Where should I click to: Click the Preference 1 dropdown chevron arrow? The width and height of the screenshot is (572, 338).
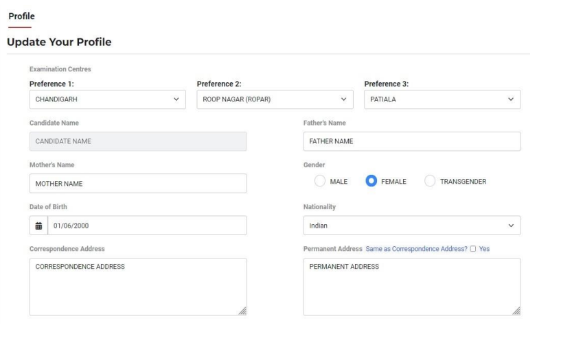click(x=176, y=99)
